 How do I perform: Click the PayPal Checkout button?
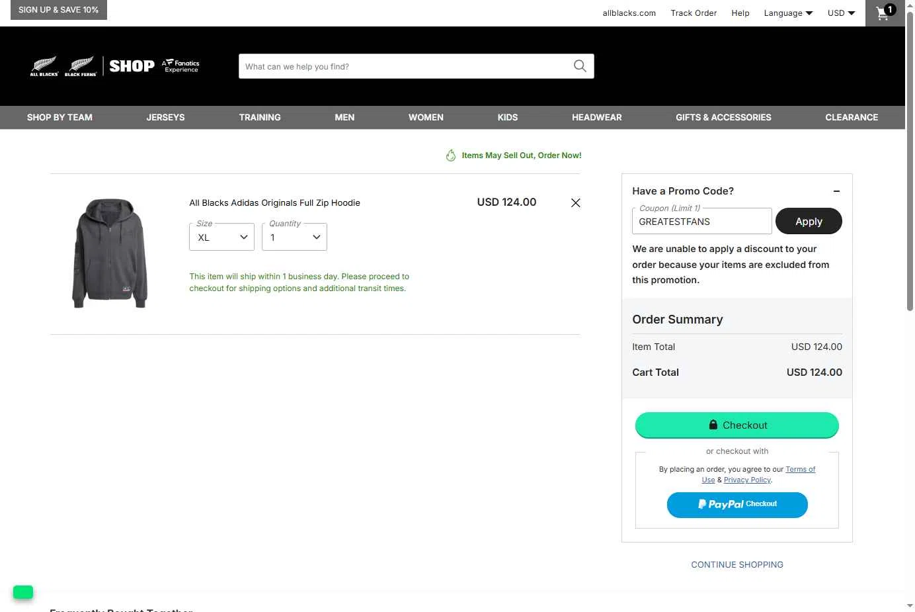point(737,505)
